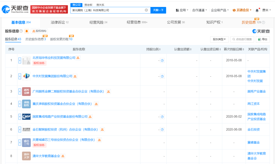Image resolution: width=275 pixels, height=164 pixels.
Task: Open the 股东类型 dropdown filter
Action: click(219, 39)
